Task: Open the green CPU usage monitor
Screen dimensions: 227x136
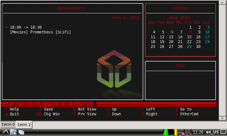Action: 169,132
